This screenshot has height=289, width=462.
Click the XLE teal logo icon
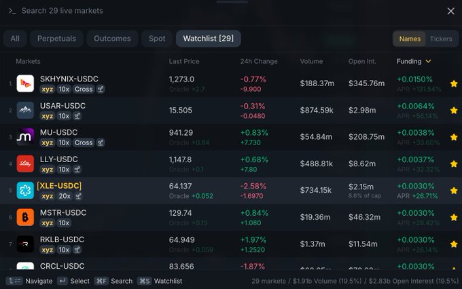[x=25, y=191]
